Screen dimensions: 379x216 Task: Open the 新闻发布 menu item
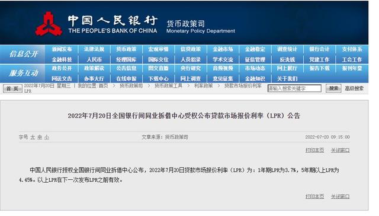[x=62, y=49]
